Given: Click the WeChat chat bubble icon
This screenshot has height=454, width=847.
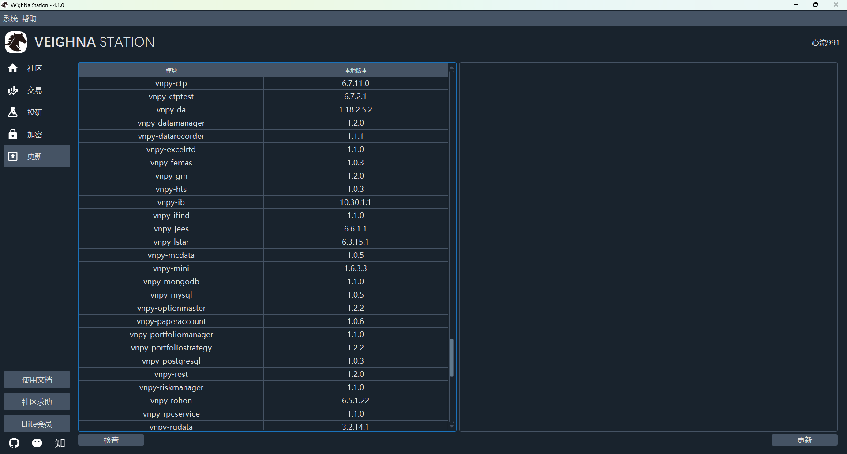Looking at the screenshot, I should pos(37,443).
